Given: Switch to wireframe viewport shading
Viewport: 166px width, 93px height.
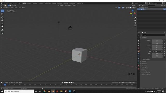Looking at the screenshot, I should click(129, 7).
